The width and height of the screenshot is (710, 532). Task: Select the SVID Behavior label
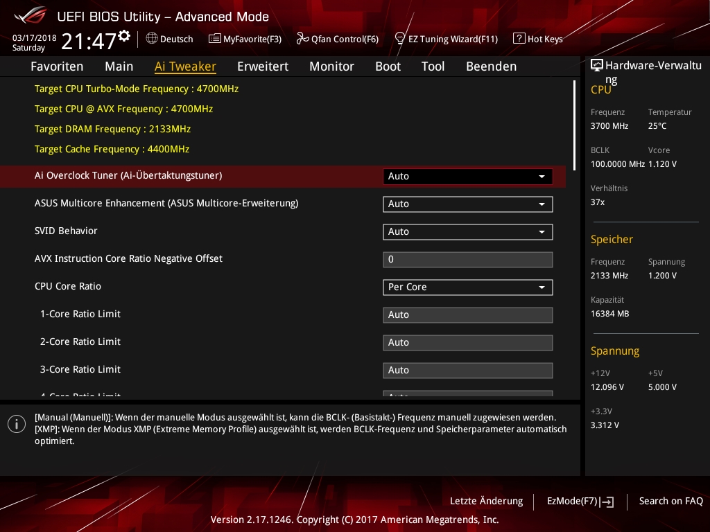[66, 231]
